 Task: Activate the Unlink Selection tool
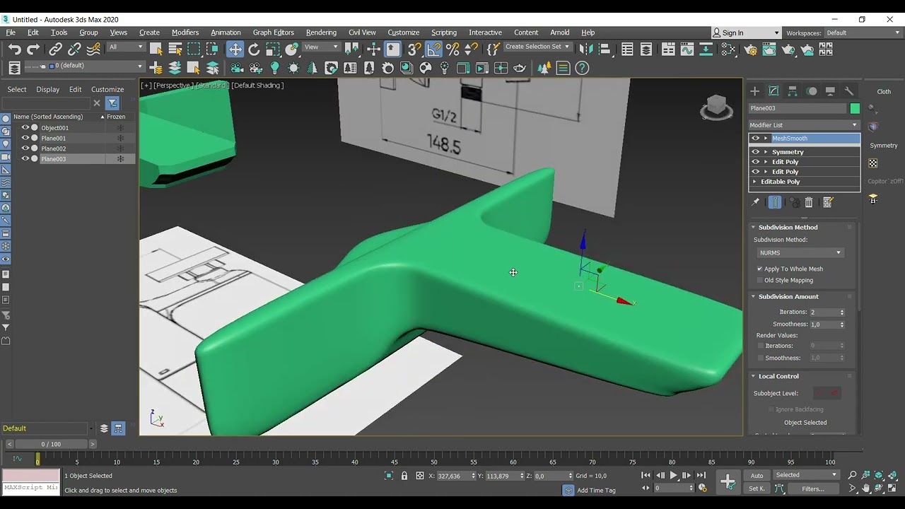(74, 49)
